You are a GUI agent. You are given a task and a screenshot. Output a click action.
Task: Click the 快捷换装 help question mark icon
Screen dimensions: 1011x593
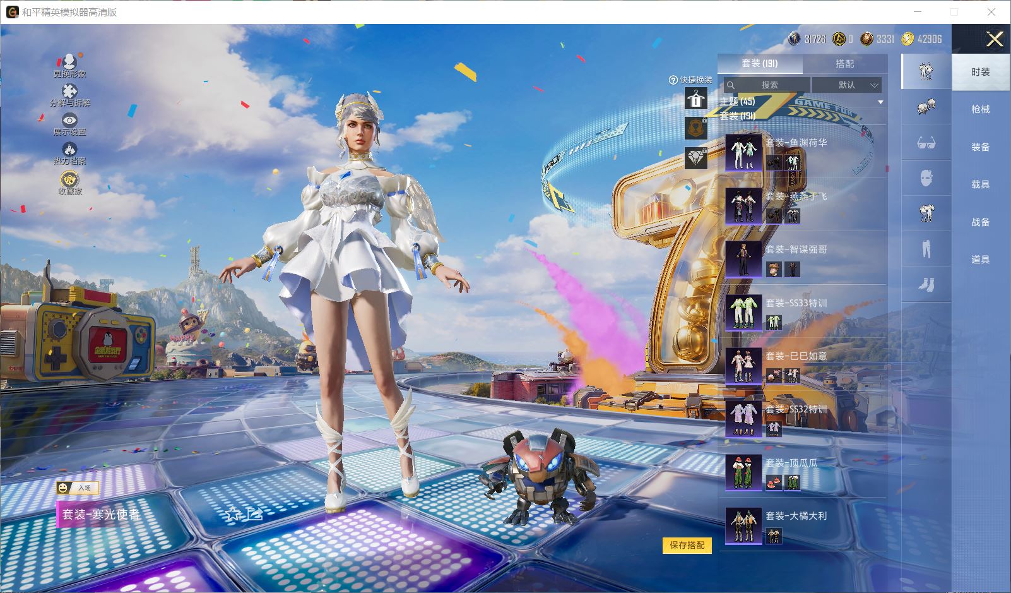coord(673,80)
